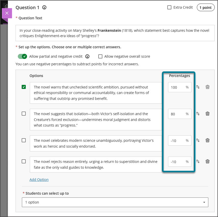
Task: Close the panel with the purple X
Action: [x=7, y=13]
